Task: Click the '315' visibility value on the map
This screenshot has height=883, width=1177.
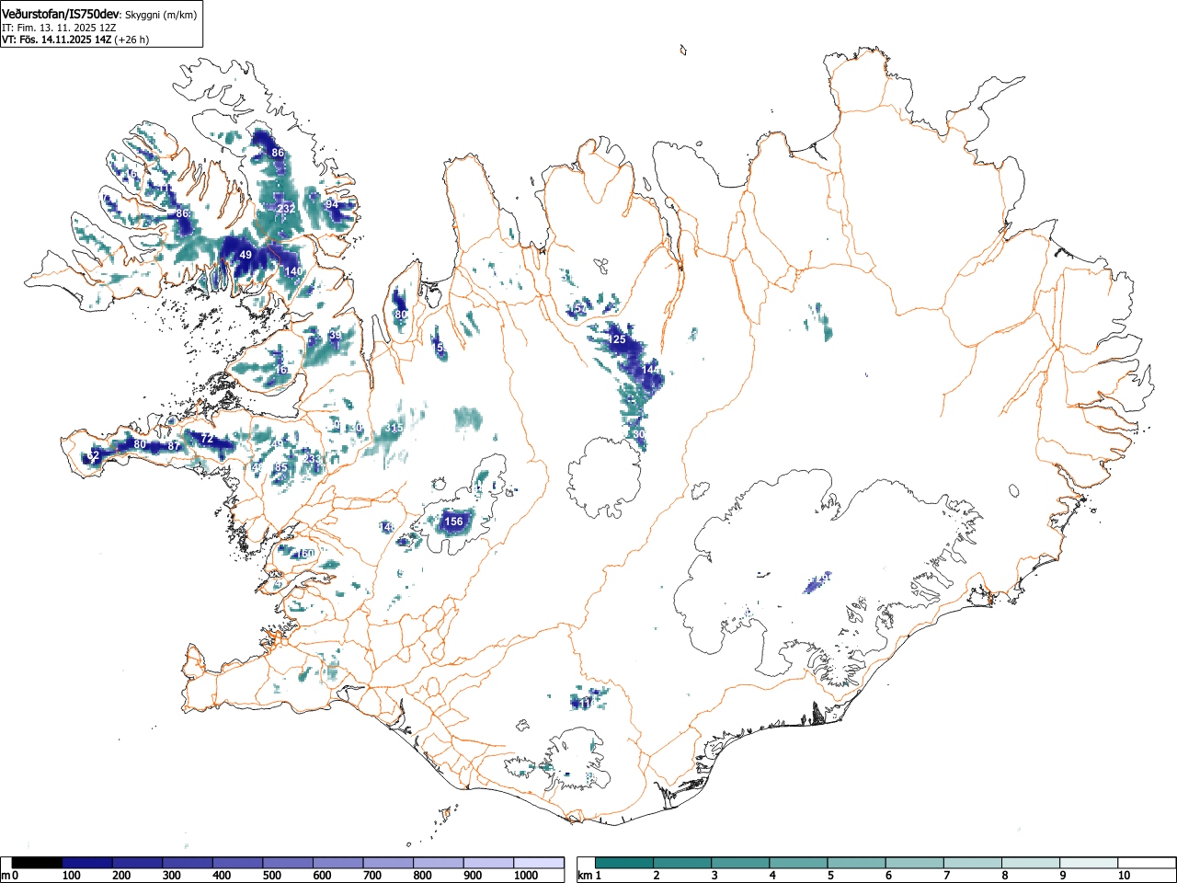Action: pyautogui.click(x=394, y=428)
